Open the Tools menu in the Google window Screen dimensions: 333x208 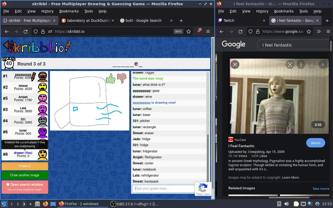[x=303, y=11]
